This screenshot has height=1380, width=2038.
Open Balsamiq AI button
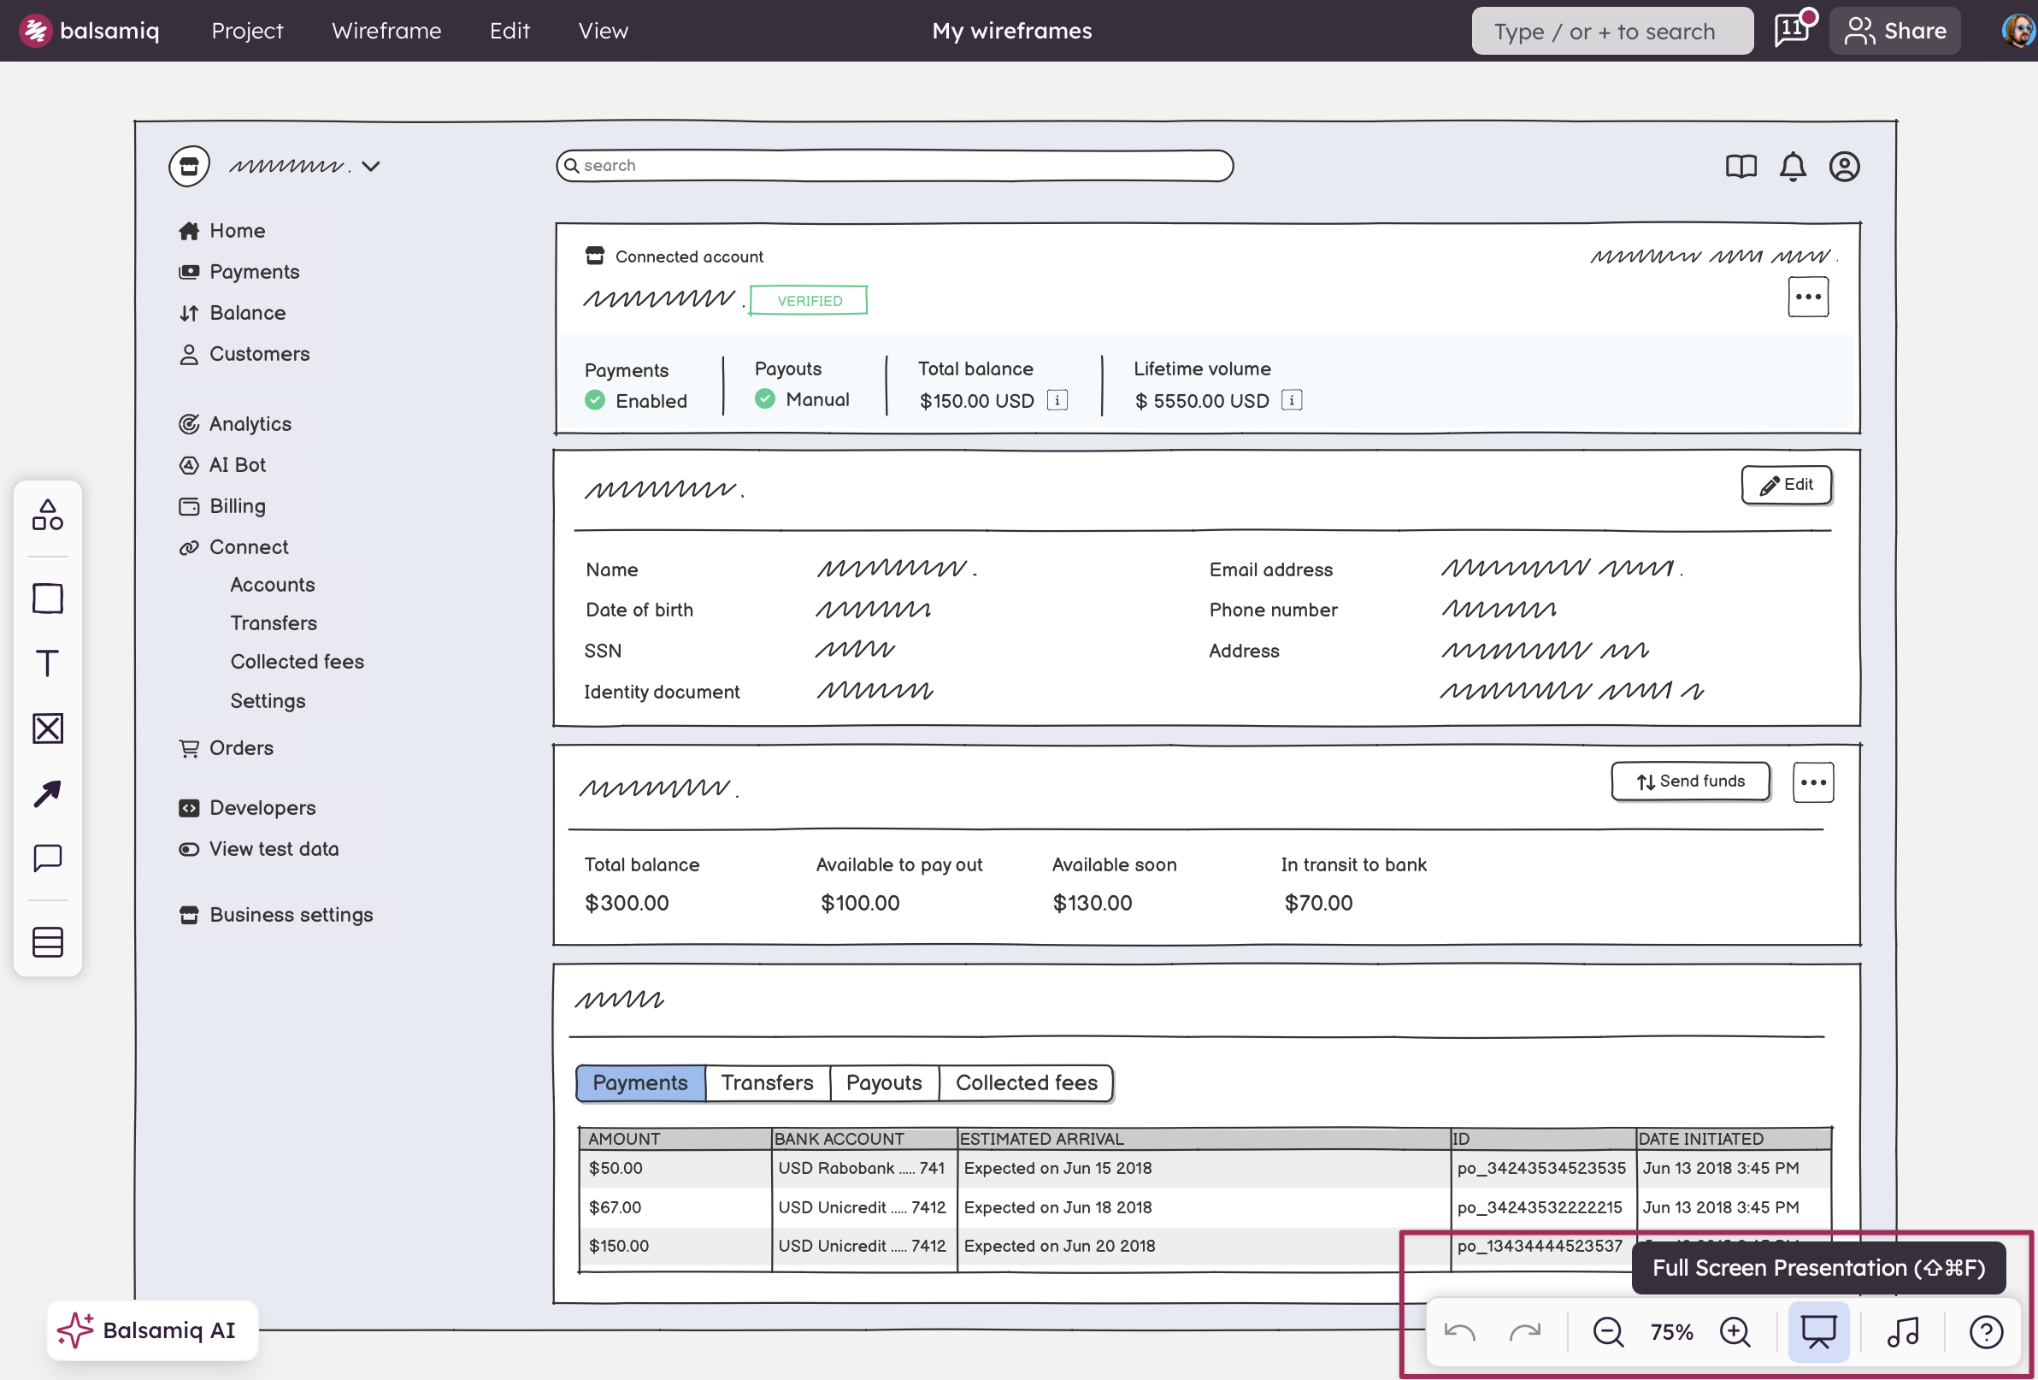(x=151, y=1330)
